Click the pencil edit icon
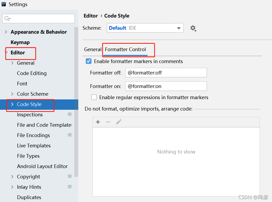The height and width of the screenshot is (202, 272). [x=119, y=122]
